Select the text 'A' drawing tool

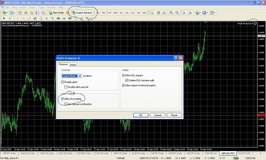click(x=47, y=18)
